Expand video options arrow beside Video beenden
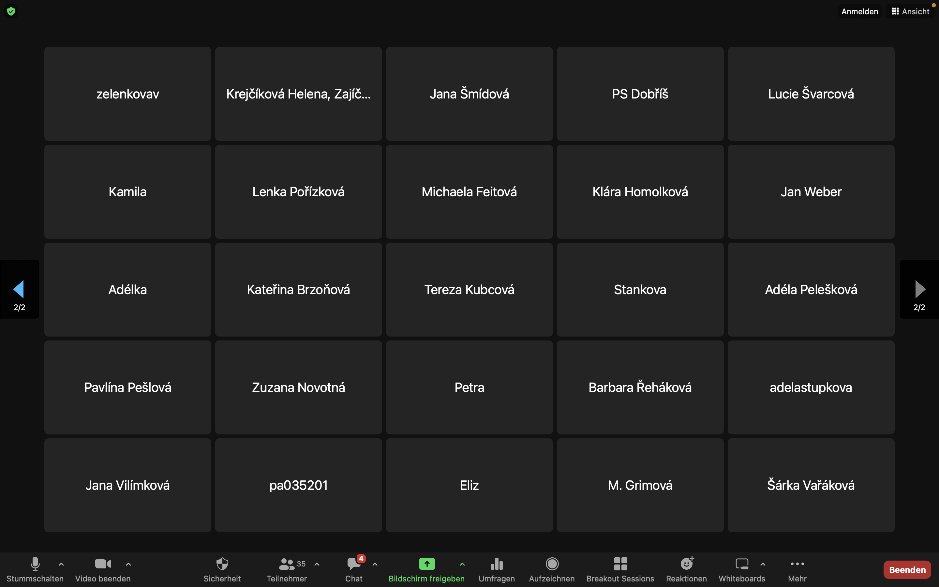Viewport: 939px width, 587px height. 128,564
